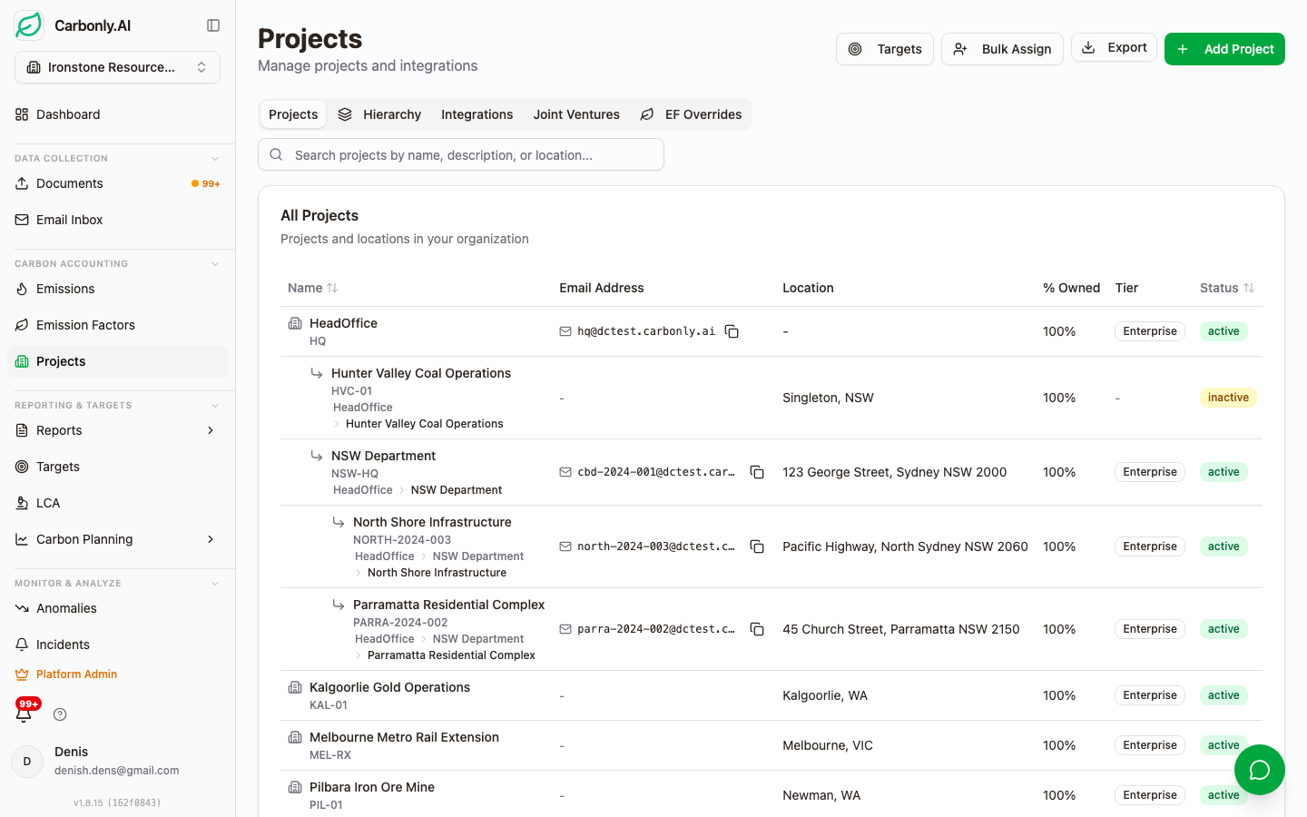Sort projects by Name column
1307x817 pixels.
pyautogui.click(x=312, y=288)
